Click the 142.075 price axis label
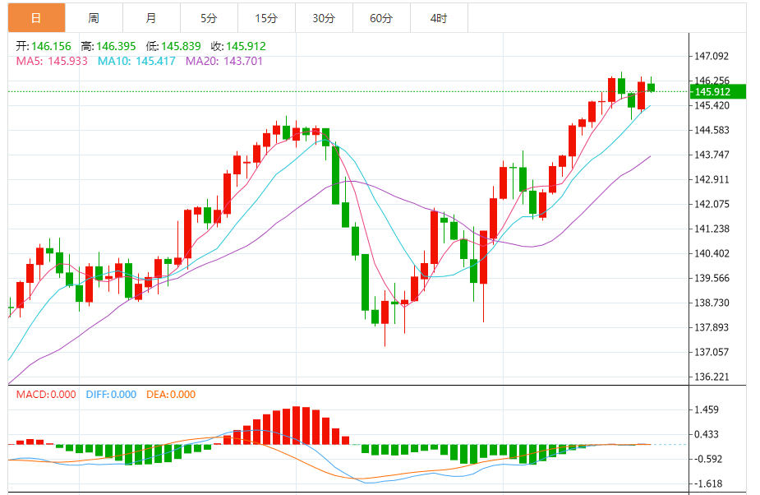 (x=712, y=204)
